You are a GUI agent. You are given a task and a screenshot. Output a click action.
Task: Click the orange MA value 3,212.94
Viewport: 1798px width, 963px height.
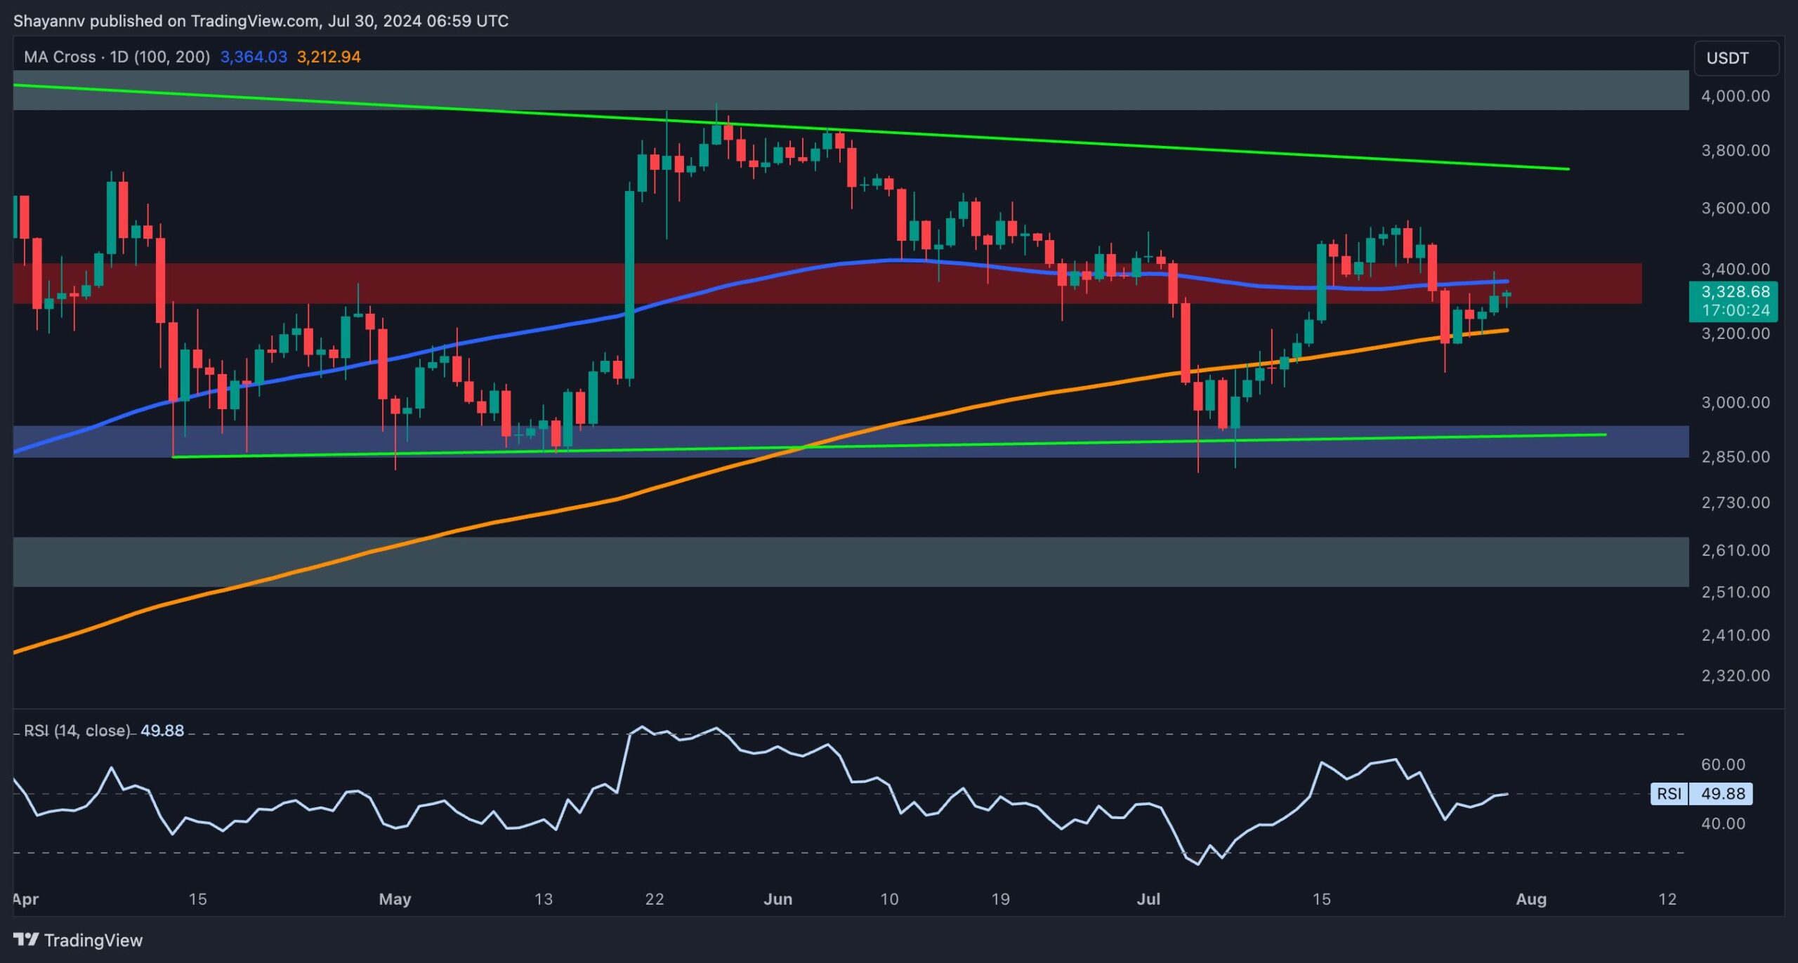click(x=329, y=57)
